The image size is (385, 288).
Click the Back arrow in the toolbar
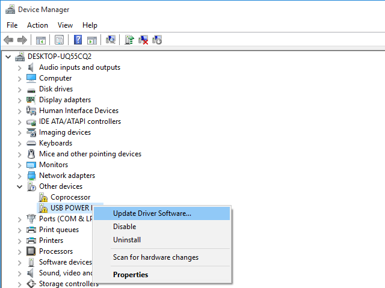click(x=8, y=40)
